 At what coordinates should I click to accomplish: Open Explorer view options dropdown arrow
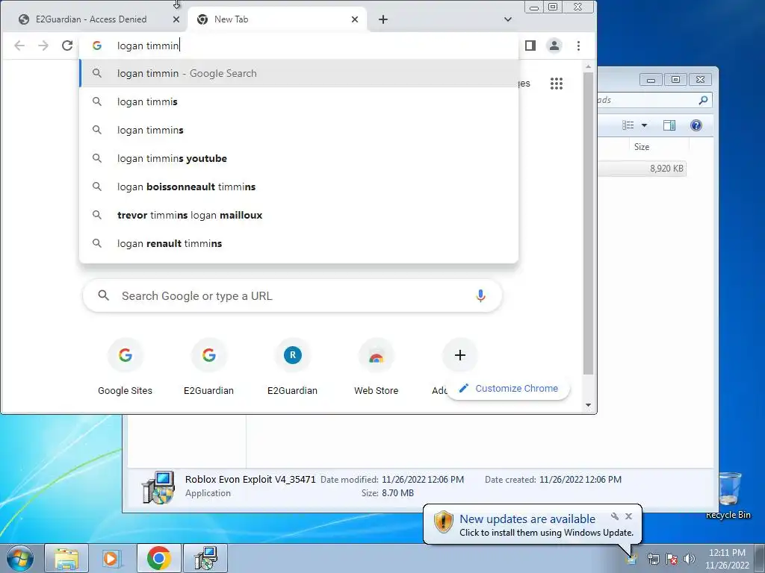644,125
